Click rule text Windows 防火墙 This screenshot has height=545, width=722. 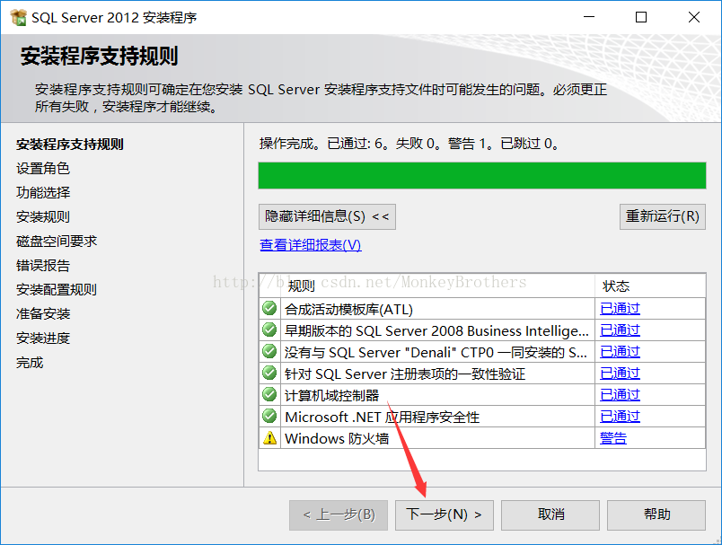337,439
